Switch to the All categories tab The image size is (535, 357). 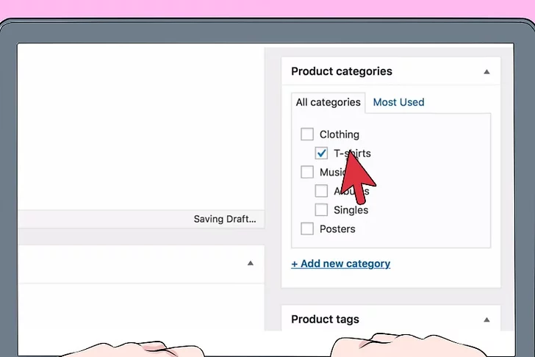(x=328, y=102)
